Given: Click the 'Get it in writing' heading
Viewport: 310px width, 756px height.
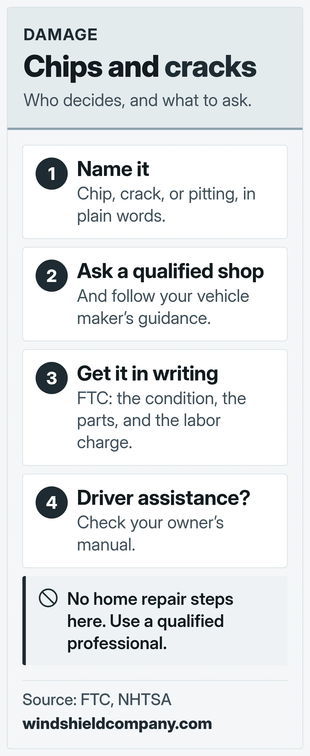Looking at the screenshot, I should 147,374.
